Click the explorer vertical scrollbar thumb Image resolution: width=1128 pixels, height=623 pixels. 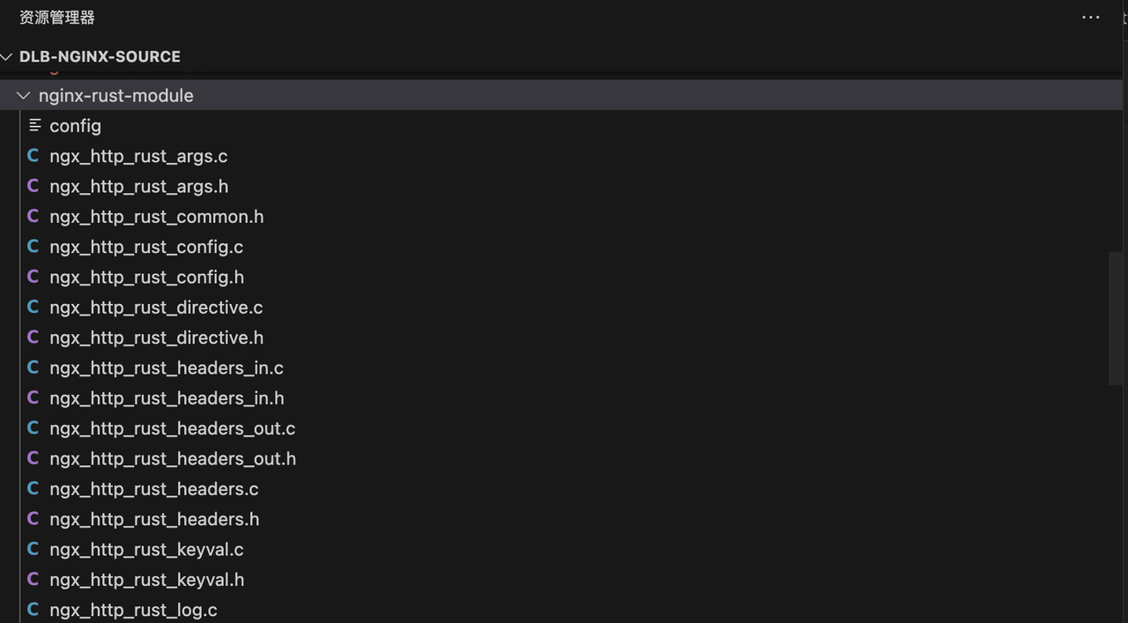1116,318
